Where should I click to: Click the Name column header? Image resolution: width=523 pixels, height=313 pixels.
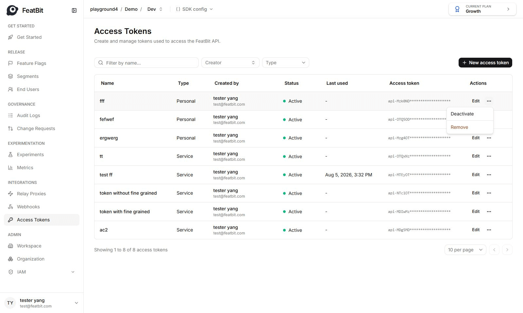pos(108,83)
